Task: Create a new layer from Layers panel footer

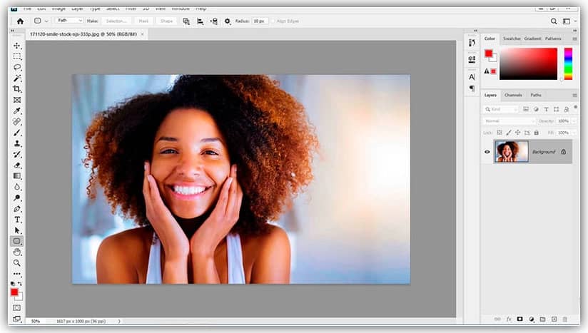Action: [553, 319]
